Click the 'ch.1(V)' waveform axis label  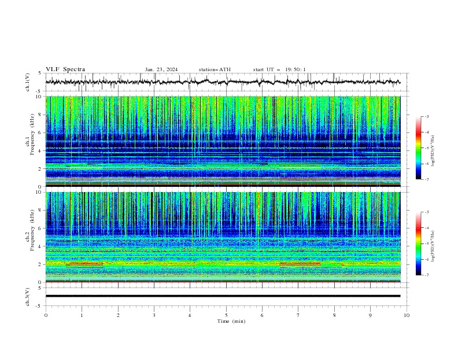[x=28, y=82]
